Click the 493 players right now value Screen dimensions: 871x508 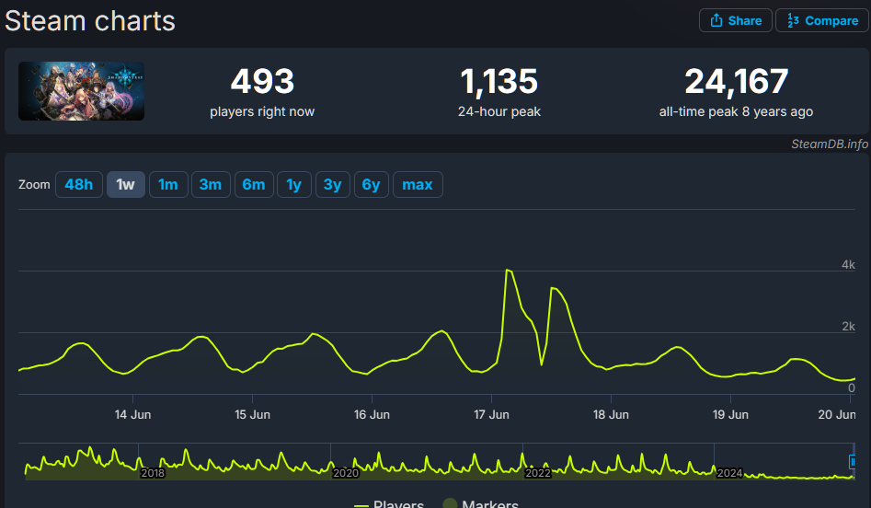262,82
